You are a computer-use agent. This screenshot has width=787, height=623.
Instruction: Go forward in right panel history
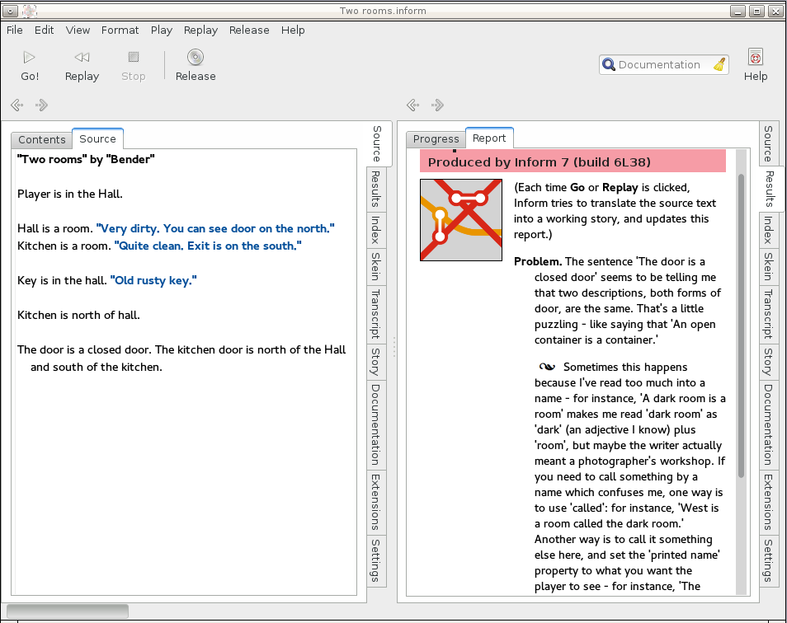(438, 105)
